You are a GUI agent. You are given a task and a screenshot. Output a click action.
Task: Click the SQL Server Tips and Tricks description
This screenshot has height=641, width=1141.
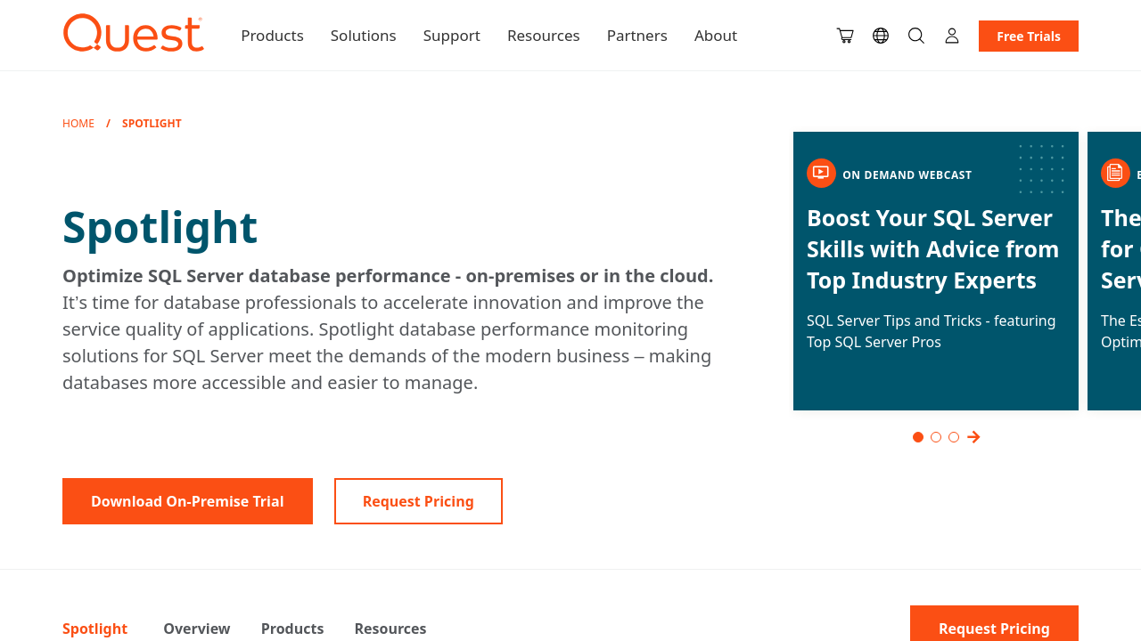tap(932, 331)
